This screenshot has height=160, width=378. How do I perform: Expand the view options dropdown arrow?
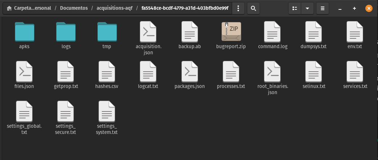click(x=307, y=8)
